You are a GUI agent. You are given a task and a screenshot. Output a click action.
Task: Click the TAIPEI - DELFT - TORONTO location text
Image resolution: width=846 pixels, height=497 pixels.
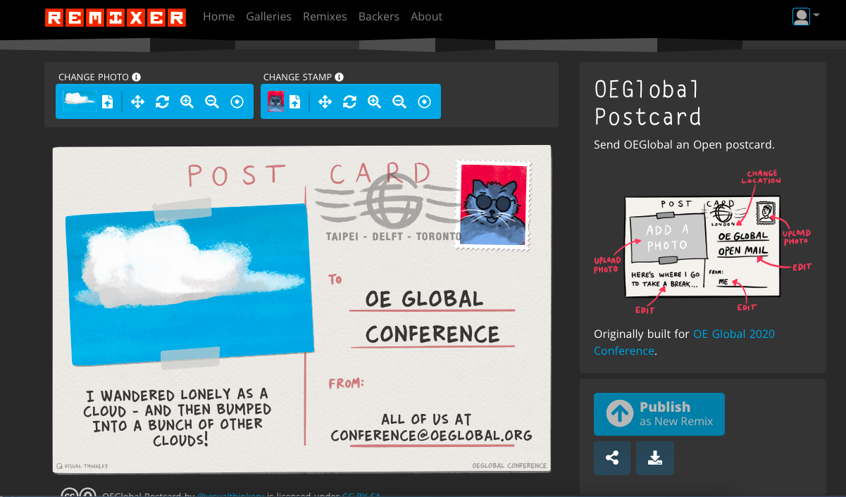click(393, 237)
